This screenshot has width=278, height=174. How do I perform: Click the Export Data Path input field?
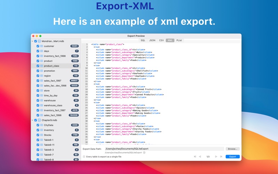coord(164,149)
